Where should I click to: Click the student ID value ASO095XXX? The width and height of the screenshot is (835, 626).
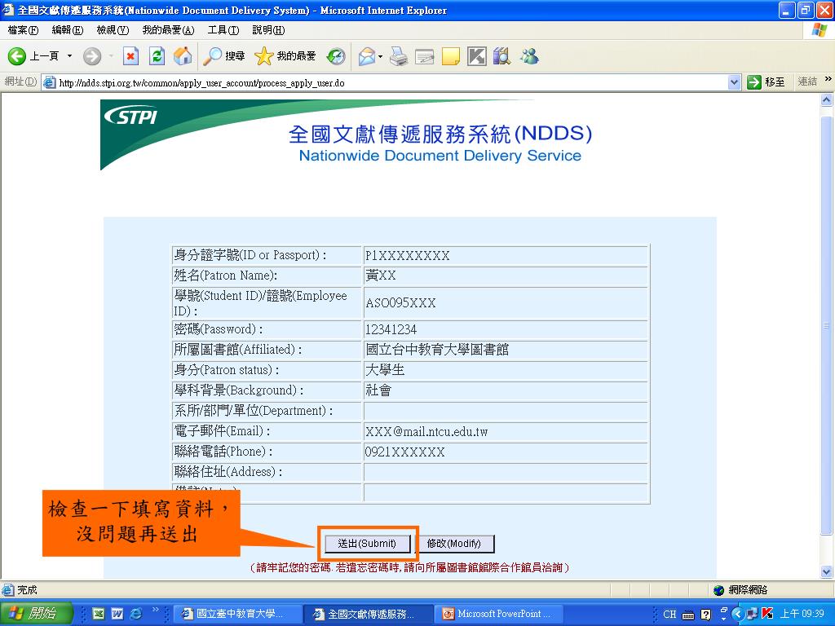[400, 303]
